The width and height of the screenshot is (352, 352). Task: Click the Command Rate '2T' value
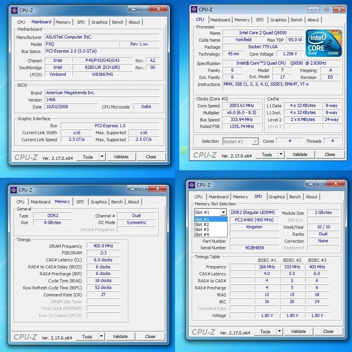(103, 294)
